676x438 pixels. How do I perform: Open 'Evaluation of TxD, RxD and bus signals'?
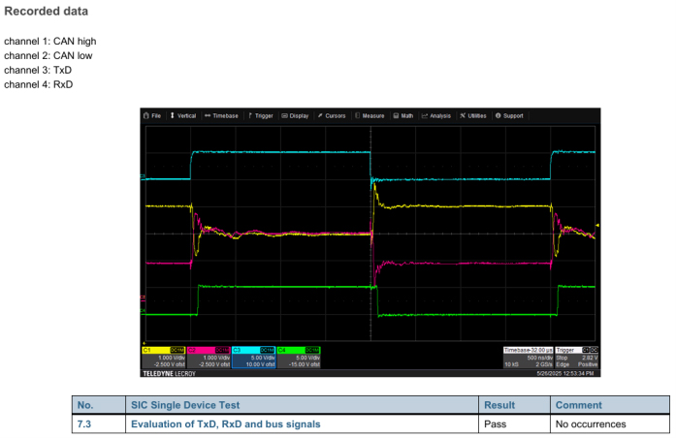[225, 424]
